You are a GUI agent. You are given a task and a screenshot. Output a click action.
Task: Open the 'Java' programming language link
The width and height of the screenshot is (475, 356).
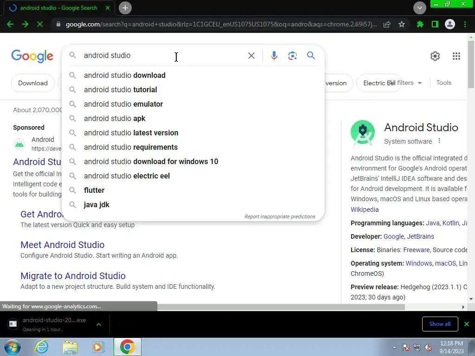(x=433, y=223)
